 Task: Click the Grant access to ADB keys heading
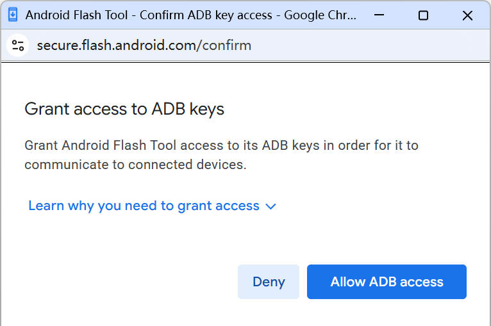click(124, 109)
